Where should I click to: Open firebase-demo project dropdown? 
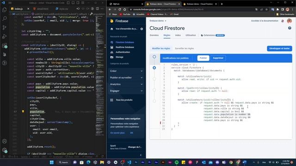tap(158, 21)
